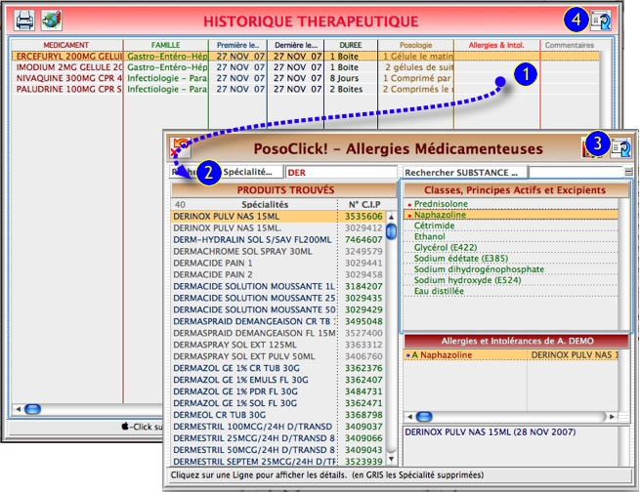Select Sodium édétate (E385)
640x492 pixels.
(511, 259)
